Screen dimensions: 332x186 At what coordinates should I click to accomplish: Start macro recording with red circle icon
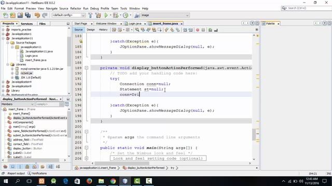click(x=198, y=30)
